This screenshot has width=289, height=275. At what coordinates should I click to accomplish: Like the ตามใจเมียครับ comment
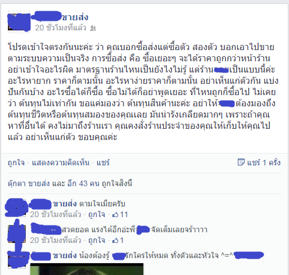coord(97,215)
